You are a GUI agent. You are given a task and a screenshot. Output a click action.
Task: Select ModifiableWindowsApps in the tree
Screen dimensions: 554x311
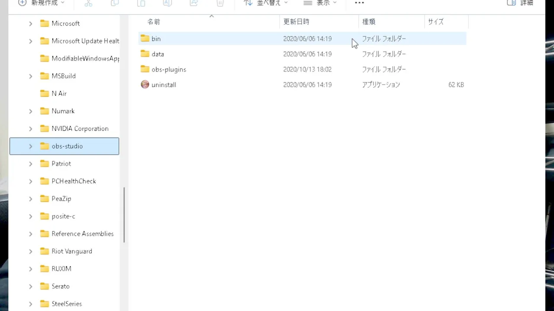click(x=85, y=58)
